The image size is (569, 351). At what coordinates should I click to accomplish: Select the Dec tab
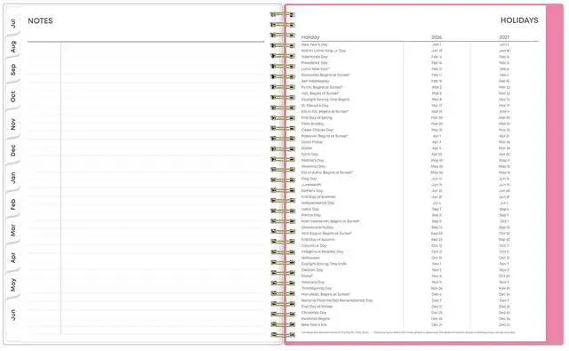point(13,150)
